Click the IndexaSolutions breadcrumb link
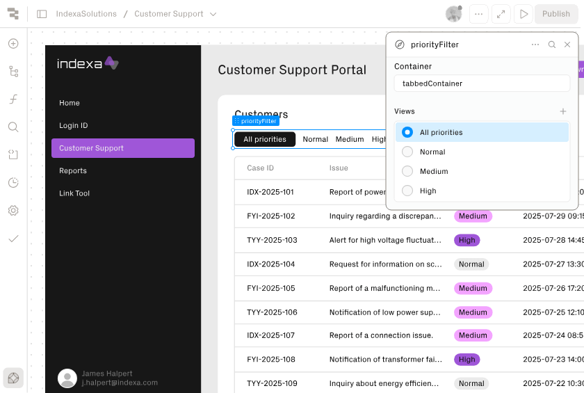 86,14
